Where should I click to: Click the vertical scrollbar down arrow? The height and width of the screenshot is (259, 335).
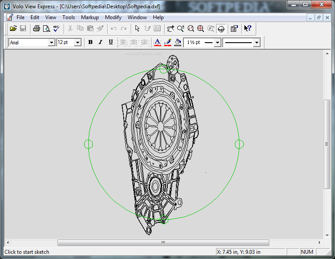coord(327,235)
